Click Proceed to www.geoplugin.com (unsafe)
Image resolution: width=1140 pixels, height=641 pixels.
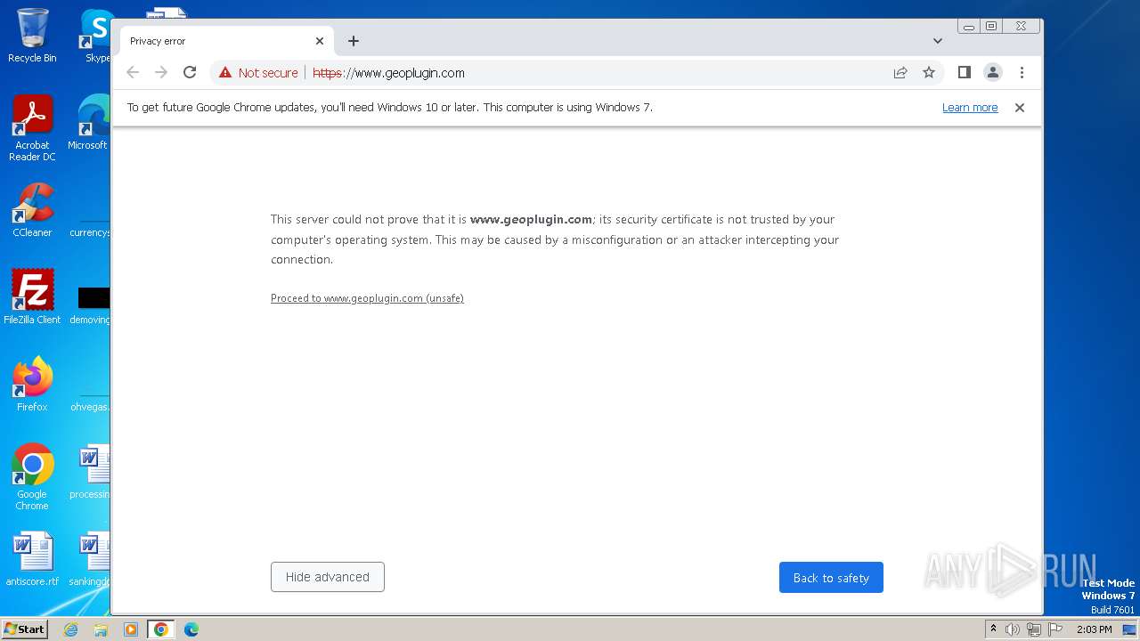pos(367,298)
